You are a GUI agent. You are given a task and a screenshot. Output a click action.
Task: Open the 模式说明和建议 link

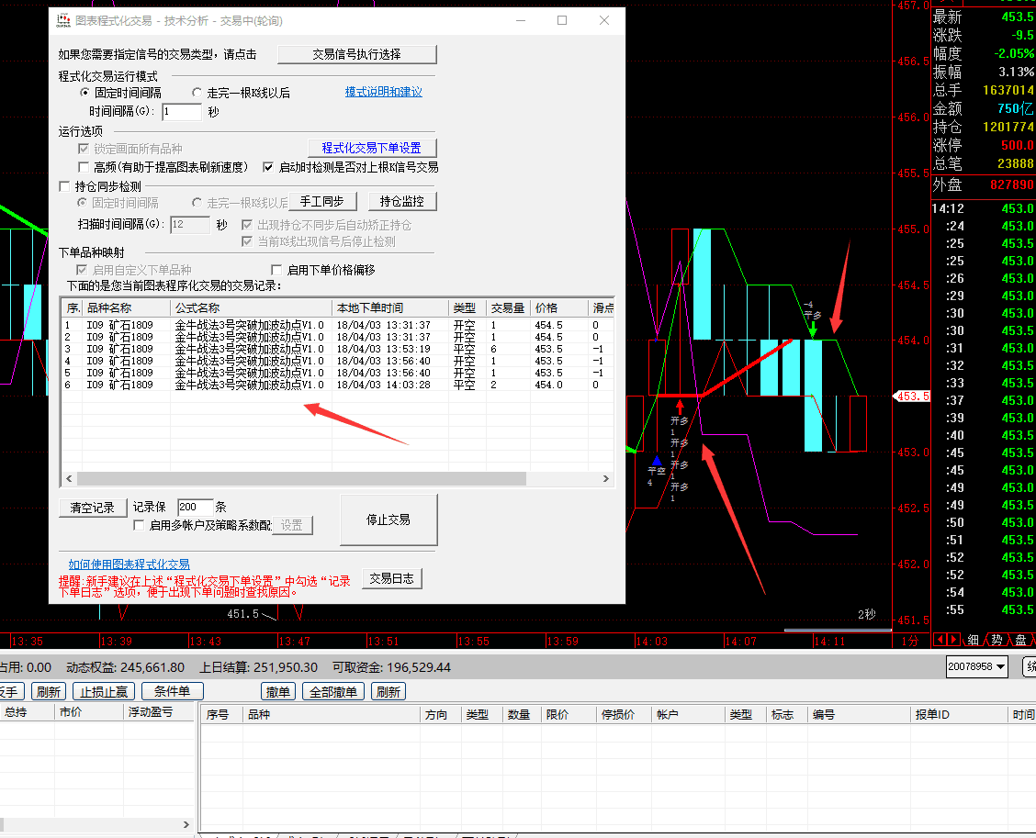point(383,92)
